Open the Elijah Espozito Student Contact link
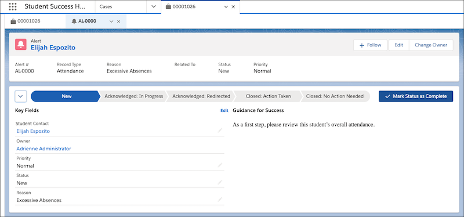 point(33,131)
